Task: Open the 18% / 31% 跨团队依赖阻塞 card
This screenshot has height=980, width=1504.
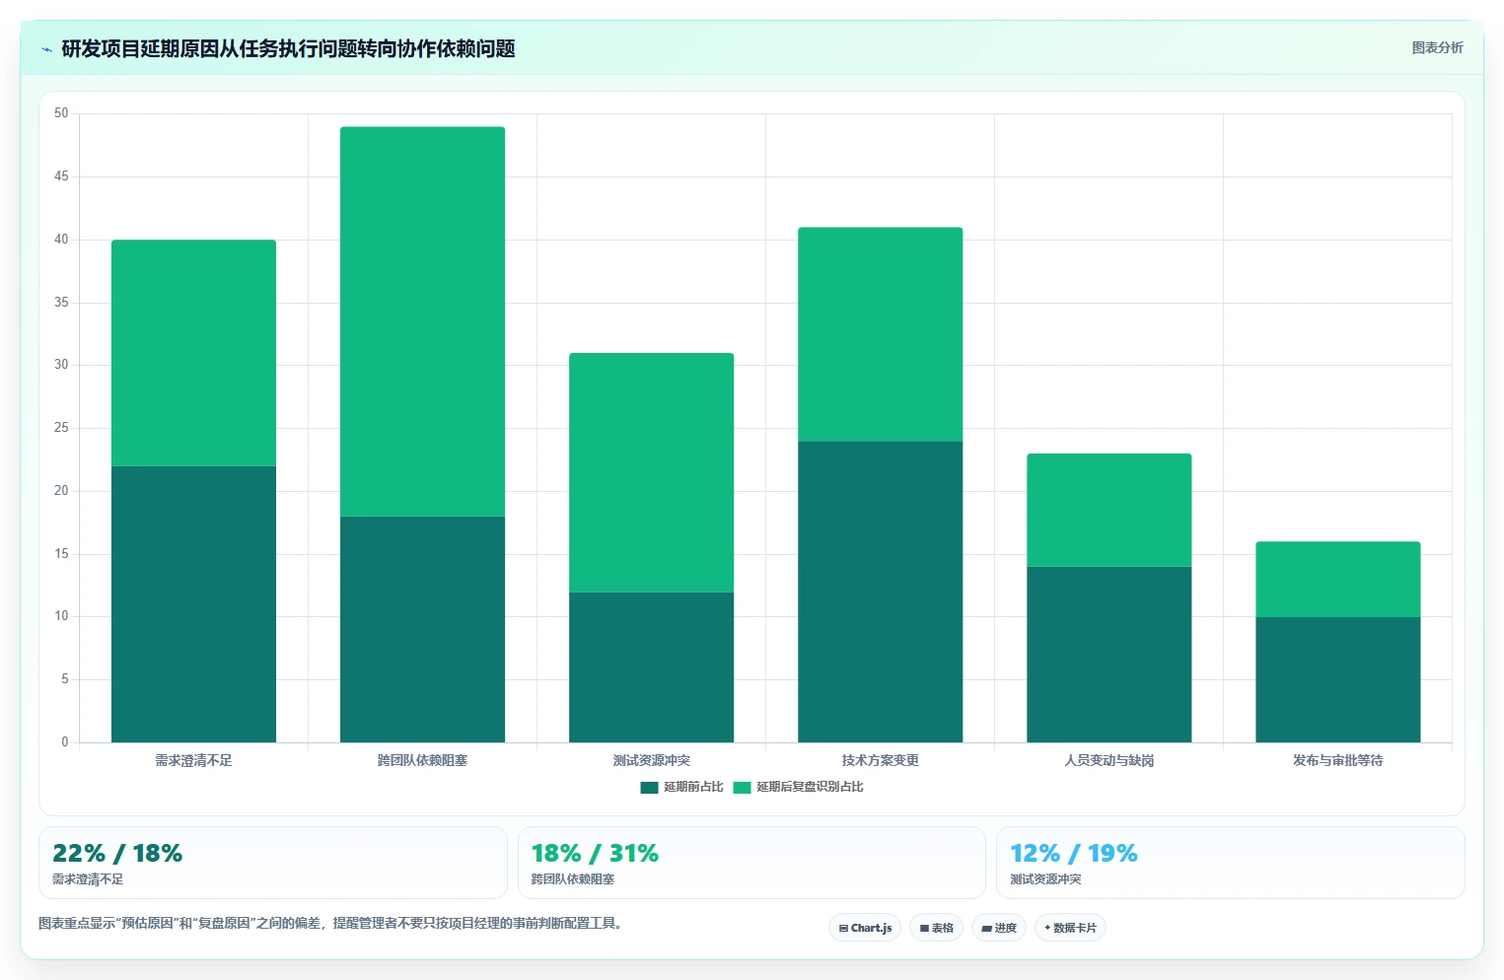Action: 752,863
